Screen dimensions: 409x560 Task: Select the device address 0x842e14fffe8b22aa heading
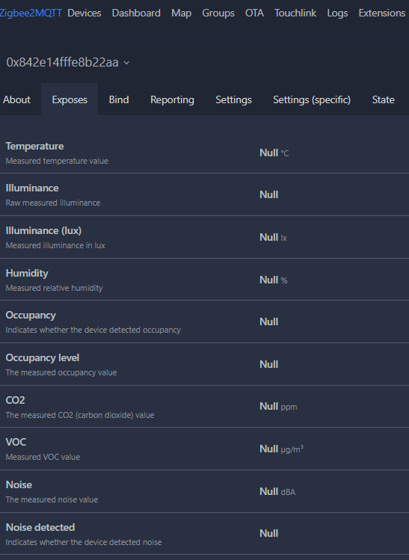[x=63, y=63]
